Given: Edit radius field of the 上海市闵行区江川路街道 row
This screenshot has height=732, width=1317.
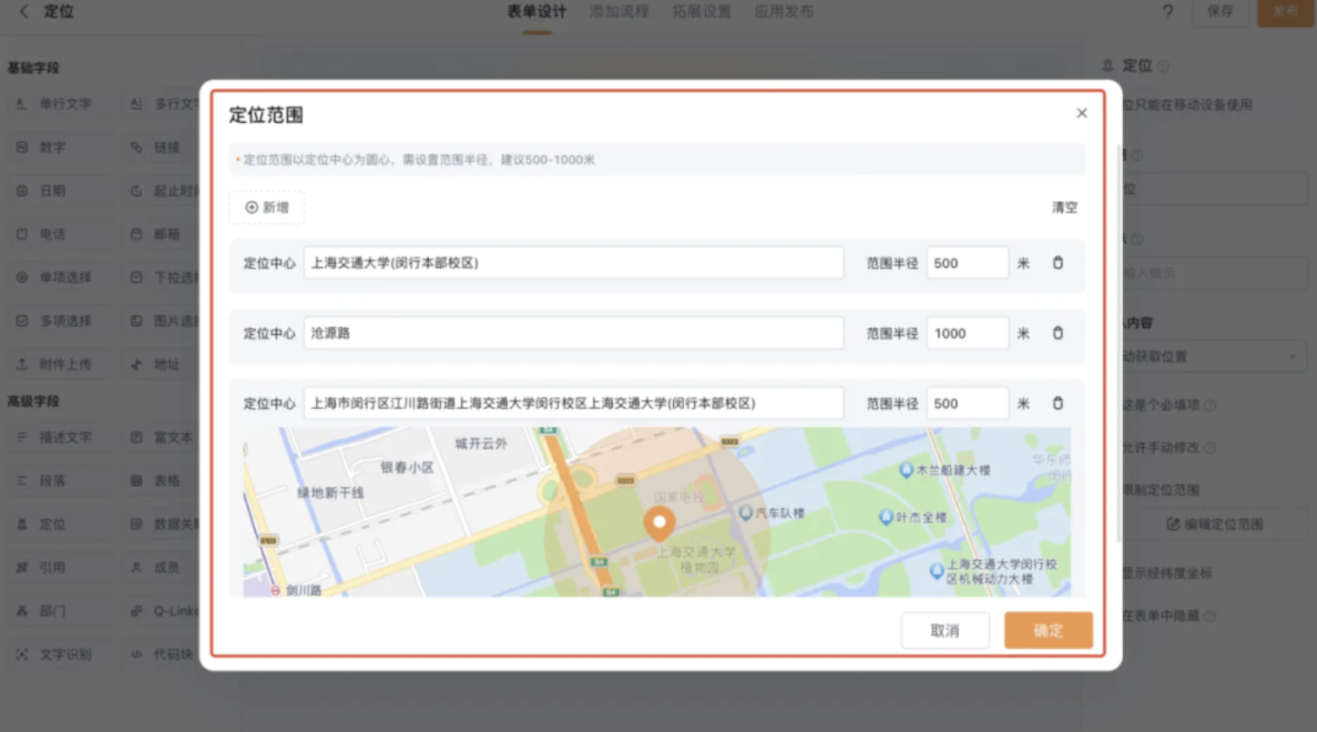Looking at the screenshot, I should (967, 403).
